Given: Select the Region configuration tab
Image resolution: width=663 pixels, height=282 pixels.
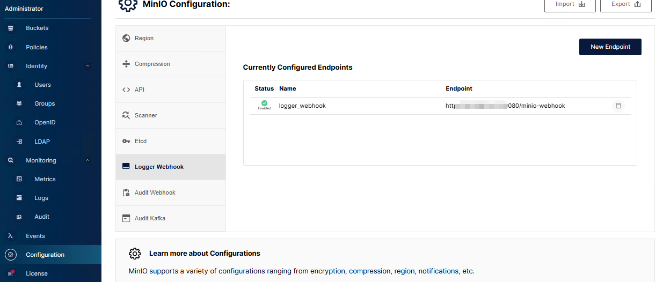Looking at the screenshot, I should point(171,38).
